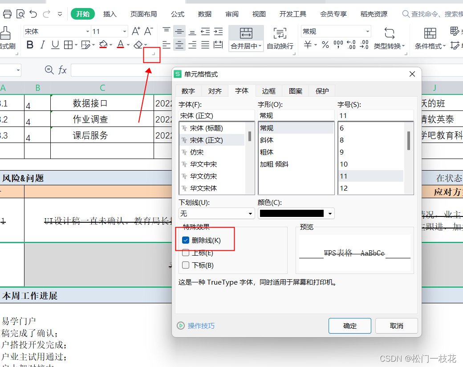Close the Cell Format dialog

tap(412, 74)
